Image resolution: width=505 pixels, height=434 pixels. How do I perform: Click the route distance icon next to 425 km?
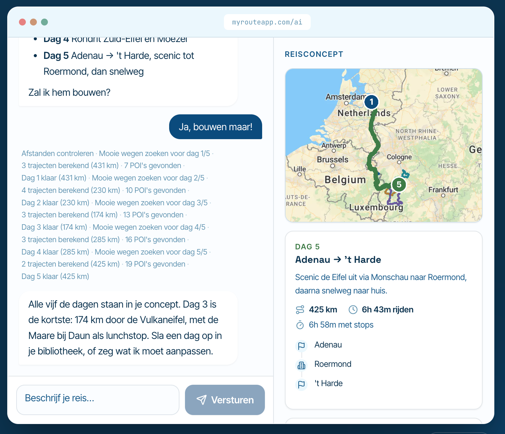click(x=300, y=310)
